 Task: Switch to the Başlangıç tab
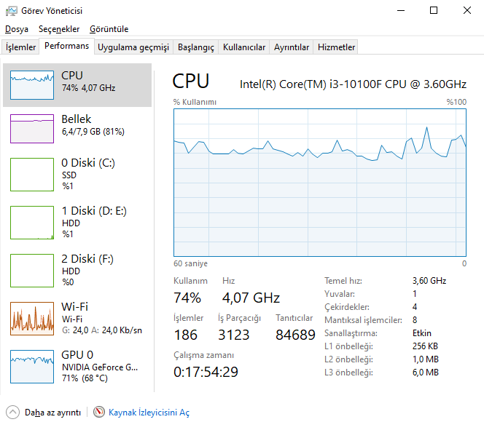point(196,47)
